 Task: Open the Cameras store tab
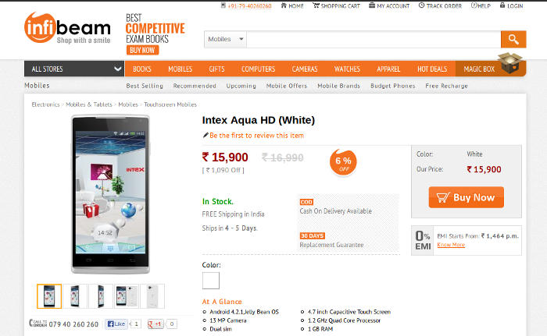[x=305, y=69]
